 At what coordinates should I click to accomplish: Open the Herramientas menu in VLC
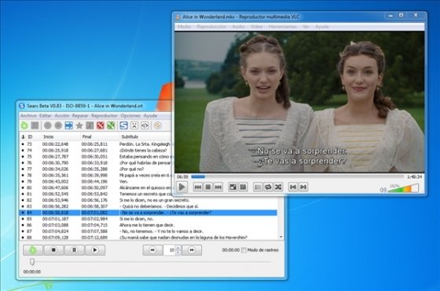[283, 27]
